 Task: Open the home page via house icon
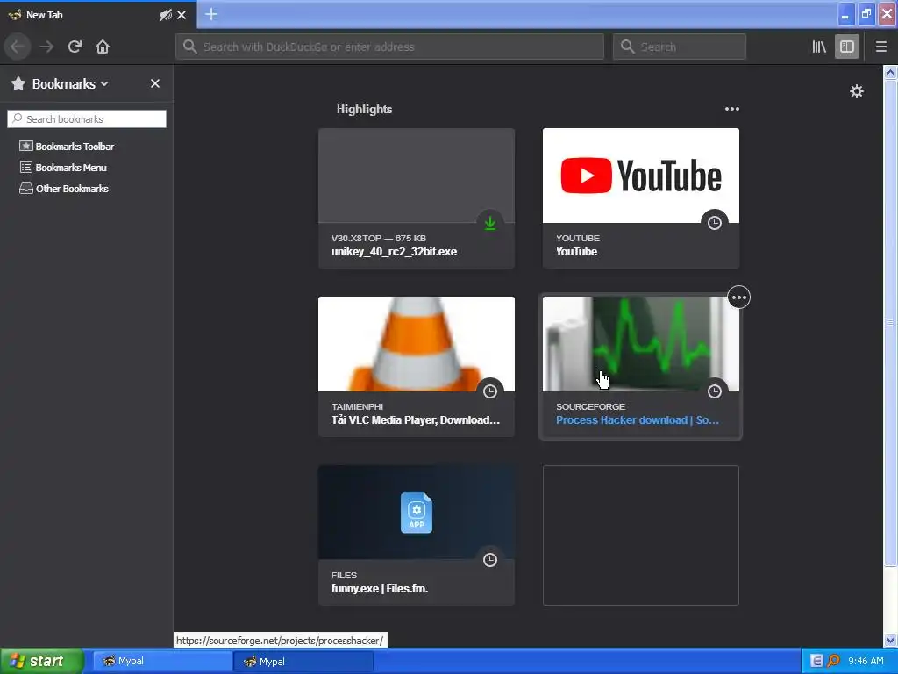click(103, 47)
